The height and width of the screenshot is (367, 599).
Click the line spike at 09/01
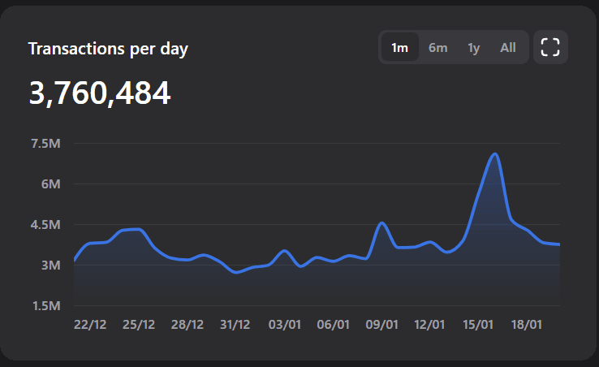pyautogui.click(x=382, y=222)
